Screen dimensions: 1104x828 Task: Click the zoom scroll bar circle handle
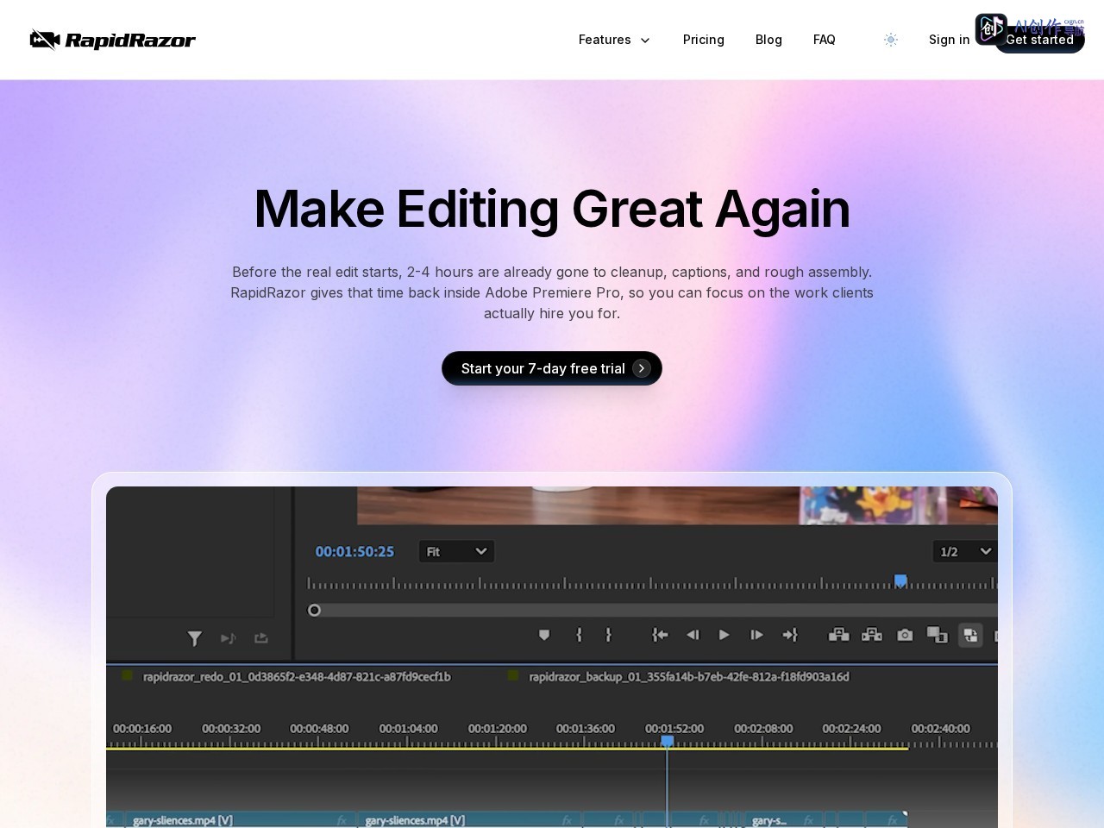(x=315, y=610)
